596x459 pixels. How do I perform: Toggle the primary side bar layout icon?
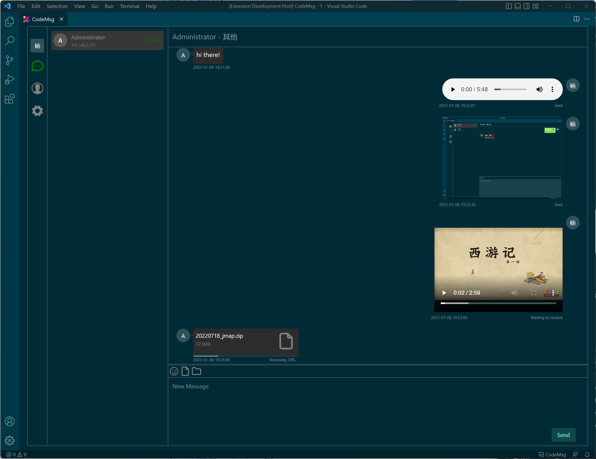point(508,6)
